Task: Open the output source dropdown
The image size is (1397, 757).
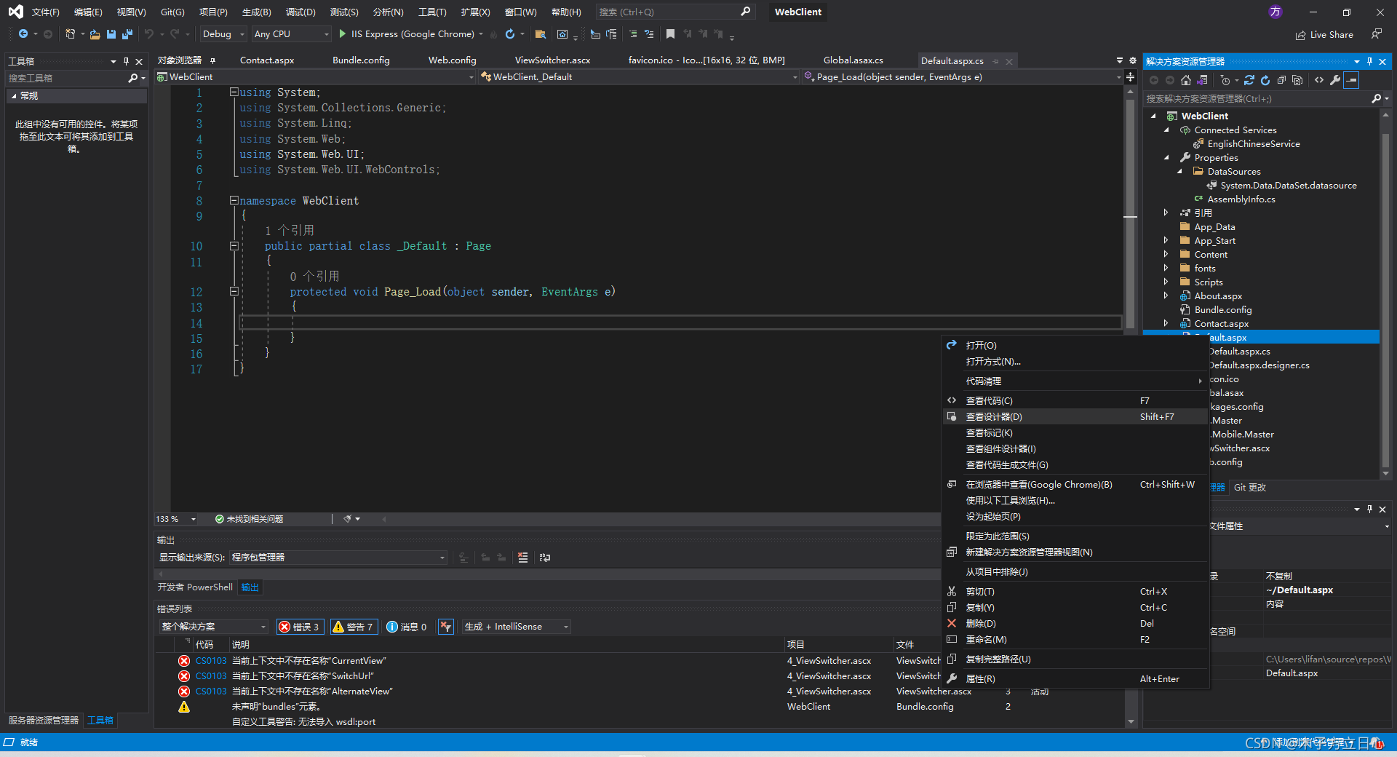Action: [x=338, y=558]
